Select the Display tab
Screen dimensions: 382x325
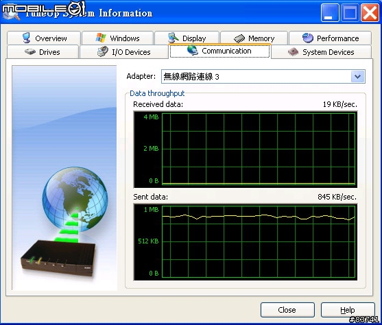click(187, 38)
